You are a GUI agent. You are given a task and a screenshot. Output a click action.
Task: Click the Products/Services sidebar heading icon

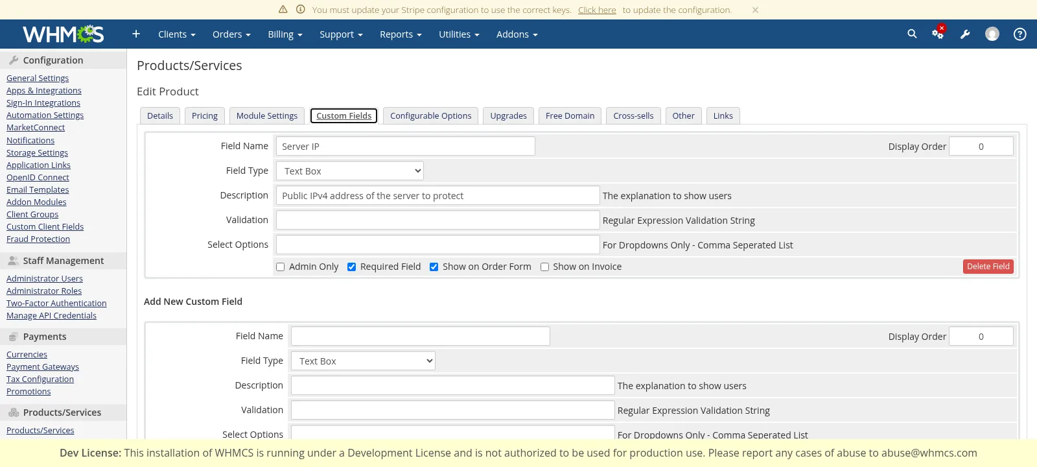pos(14,412)
